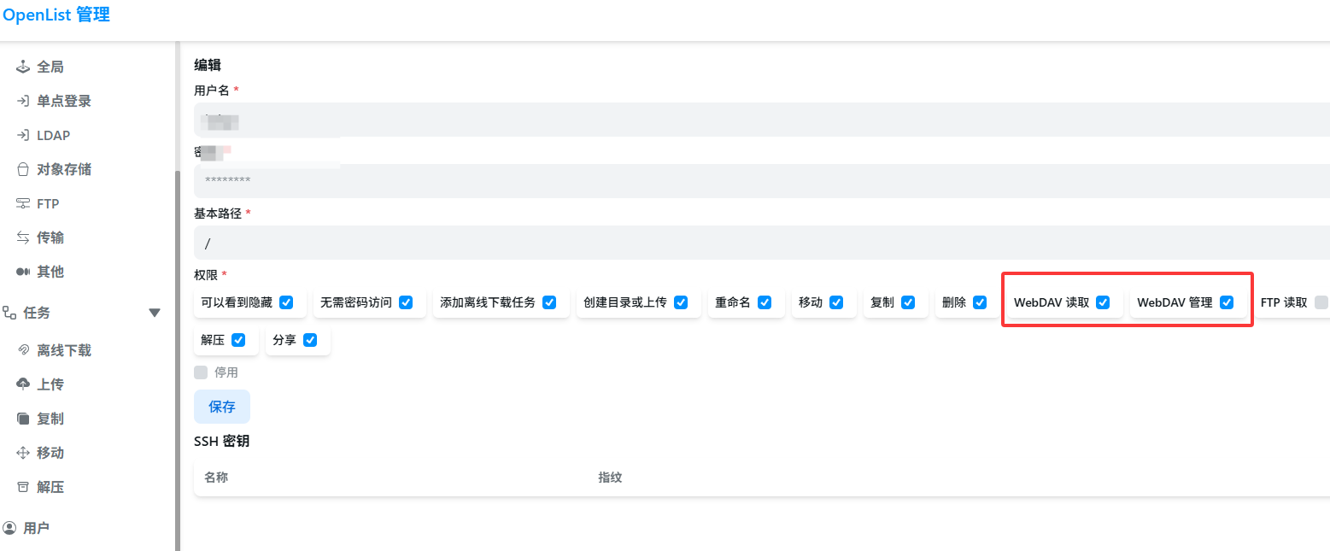The height and width of the screenshot is (551, 1330).
Task: Toggle the 移动 permission checkbox
Action: click(x=836, y=302)
